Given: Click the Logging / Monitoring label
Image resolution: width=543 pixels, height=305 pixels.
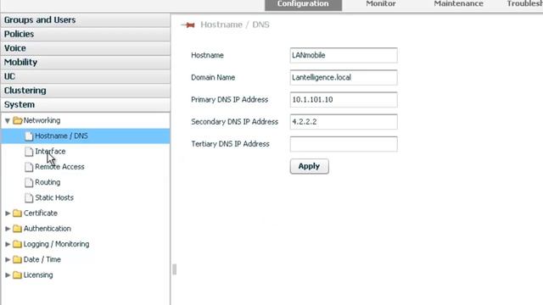Looking at the screenshot, I should 56,244.
